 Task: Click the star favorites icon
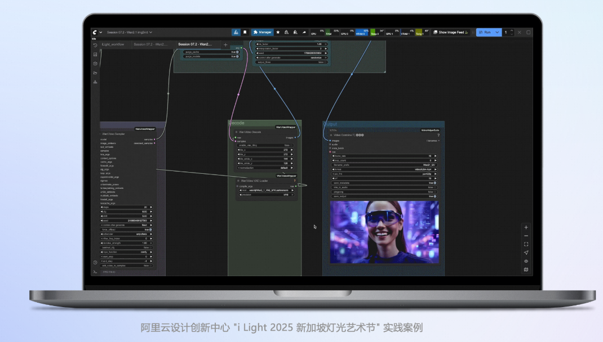coord(278,32)
